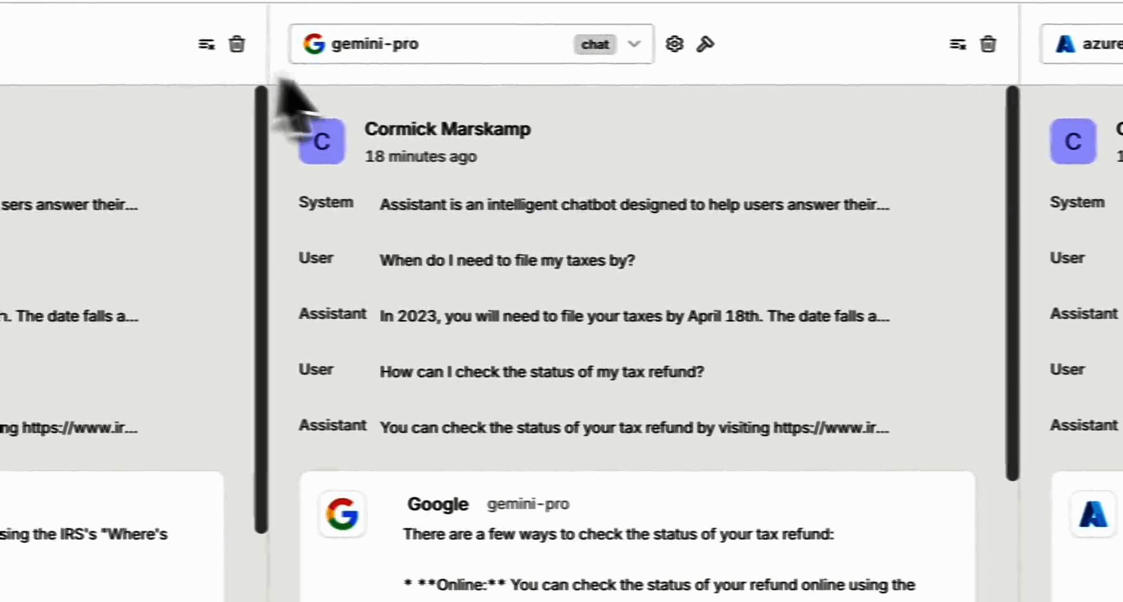Select the 'How can I check the status' message

click(541, 372)
